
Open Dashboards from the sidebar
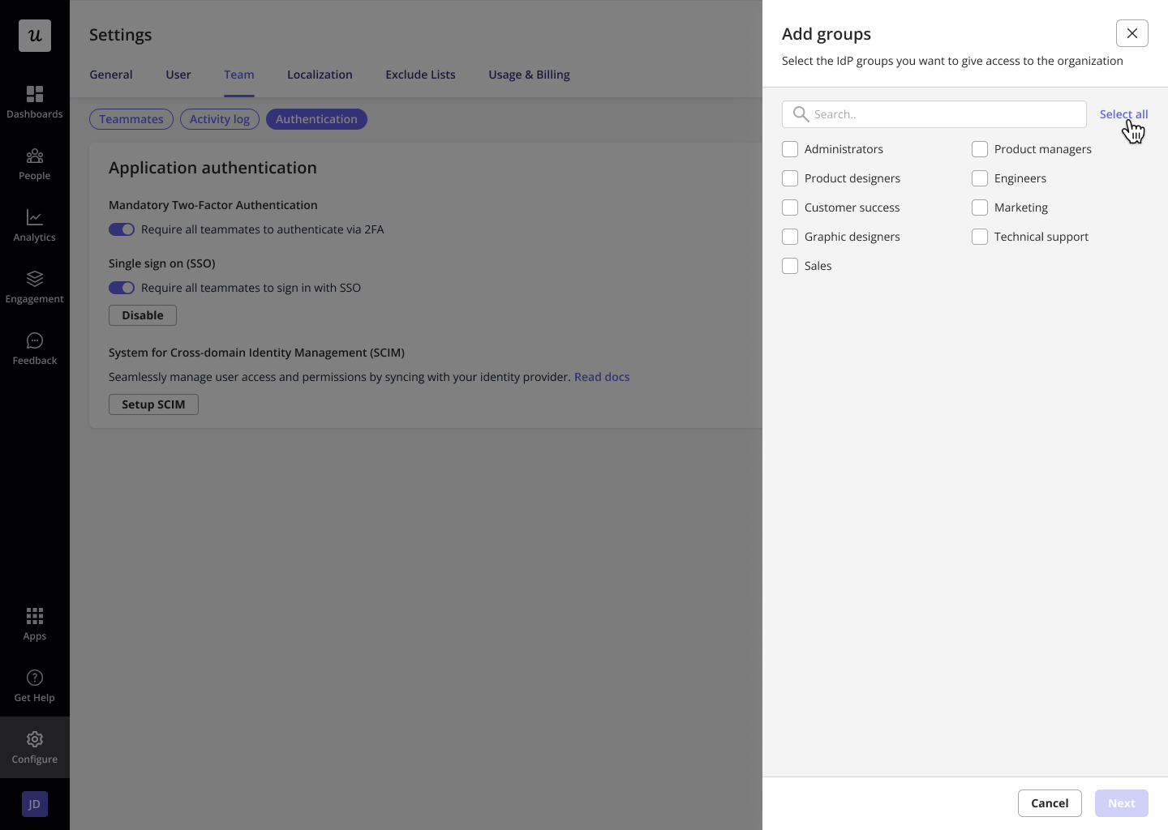pyautogui.click(x=34, y=102)
